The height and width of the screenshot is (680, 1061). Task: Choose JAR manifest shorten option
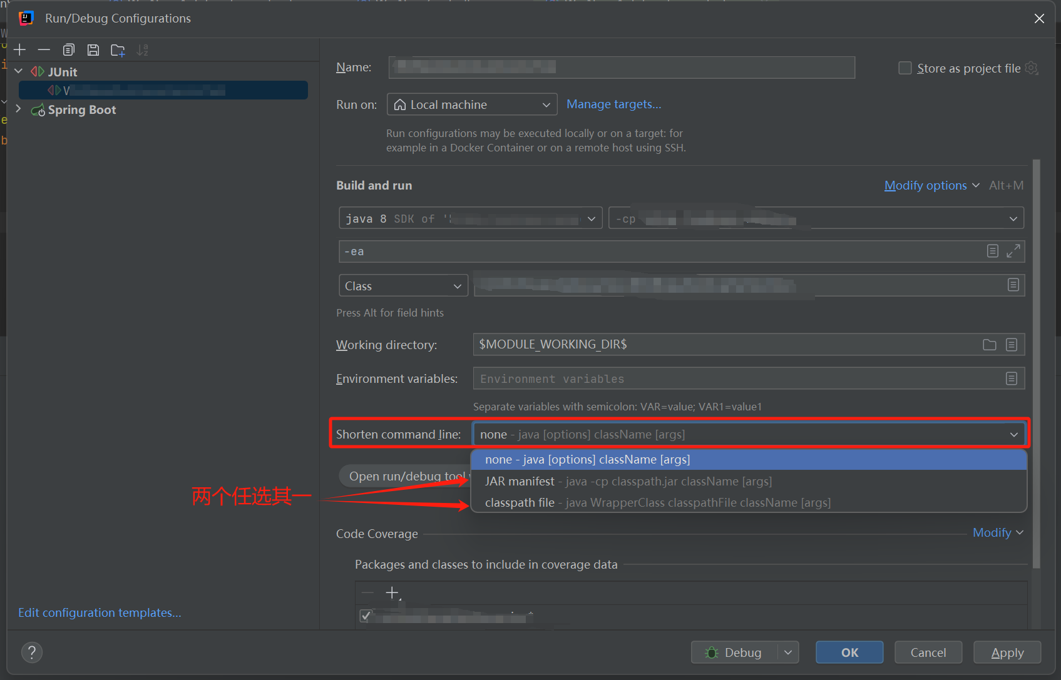coord(749,481)
